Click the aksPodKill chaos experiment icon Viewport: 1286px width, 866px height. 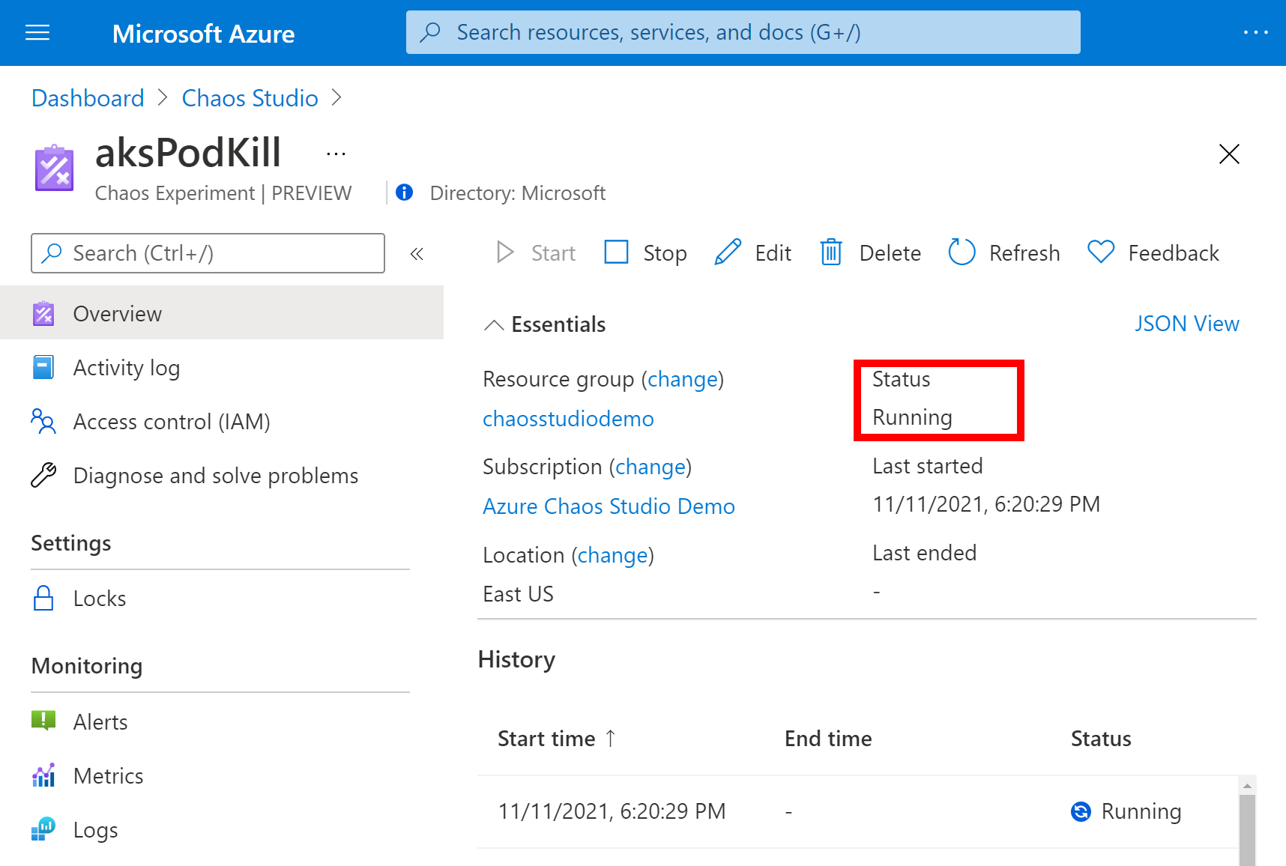pos(54,169)
